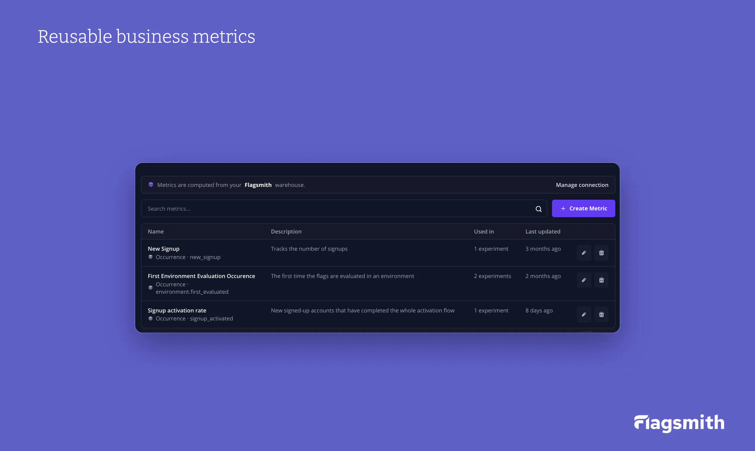Click the Flagsmith logo
755x451 pixels.
tap(679, 423)
